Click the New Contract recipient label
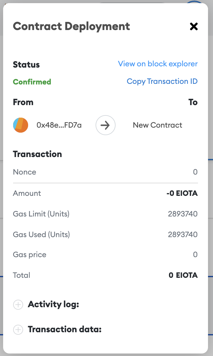The height and width of the screenshot is (356, 213). click(x=157, y=125)
